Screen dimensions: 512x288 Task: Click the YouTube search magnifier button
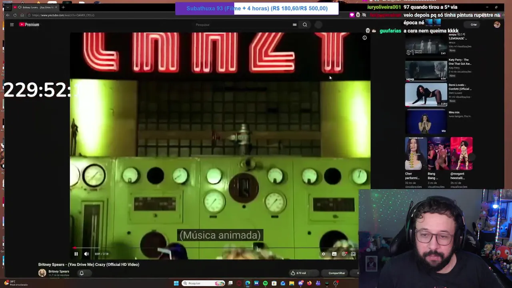click(305, 25)
